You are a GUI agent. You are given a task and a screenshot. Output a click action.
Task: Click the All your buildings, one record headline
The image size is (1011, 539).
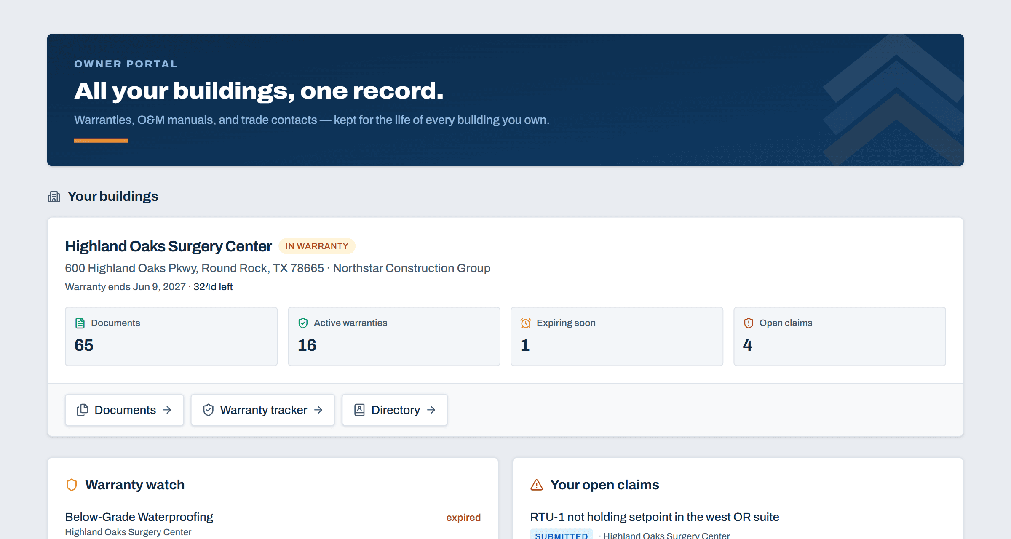click(x=259, y=91)
